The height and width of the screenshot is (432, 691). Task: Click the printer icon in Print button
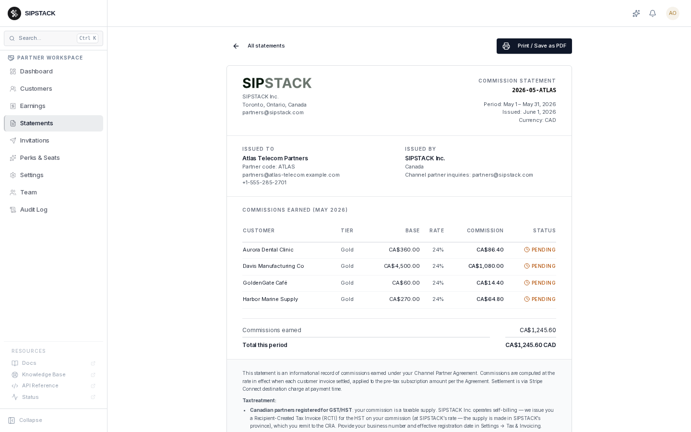[x=506, y=46]
